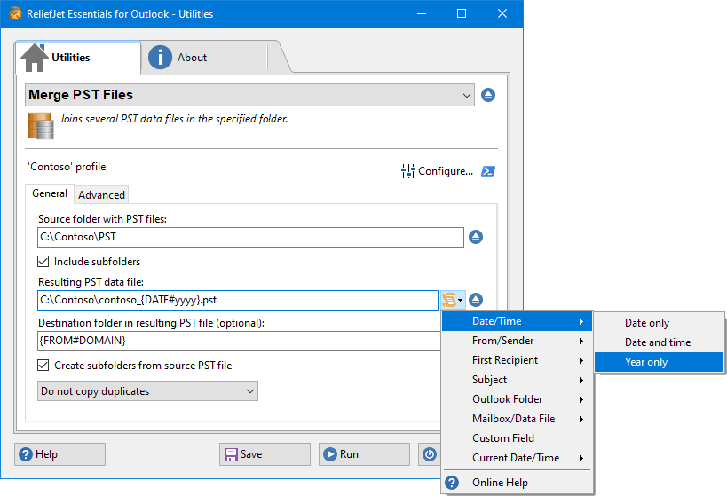This screenshot has width=727, height=496.
Task: Maximize the ReliefJet Essentials window
Action: (462, 13)
